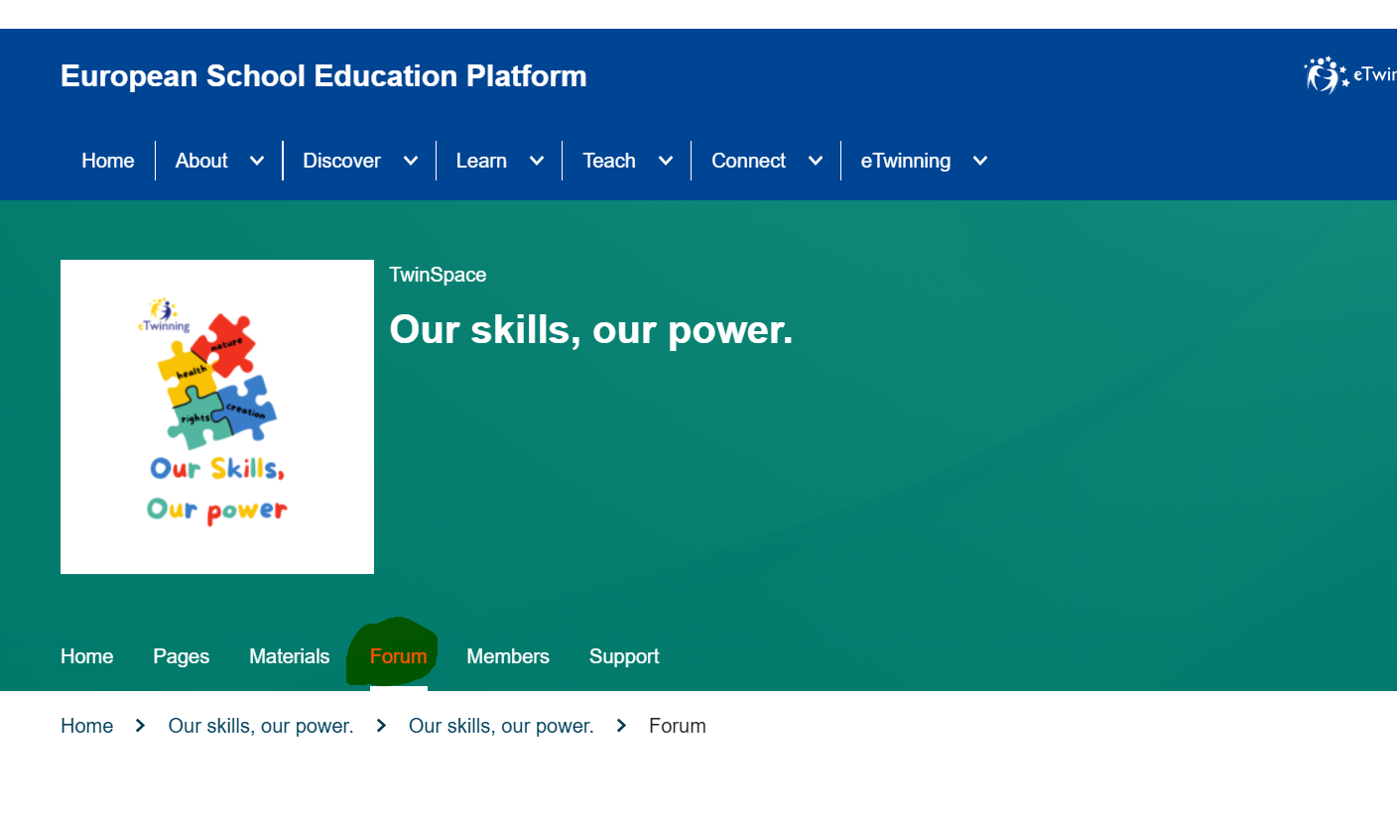Click the European School Education Platform title
Viewport: 1397px width, 816px height.
323,76
